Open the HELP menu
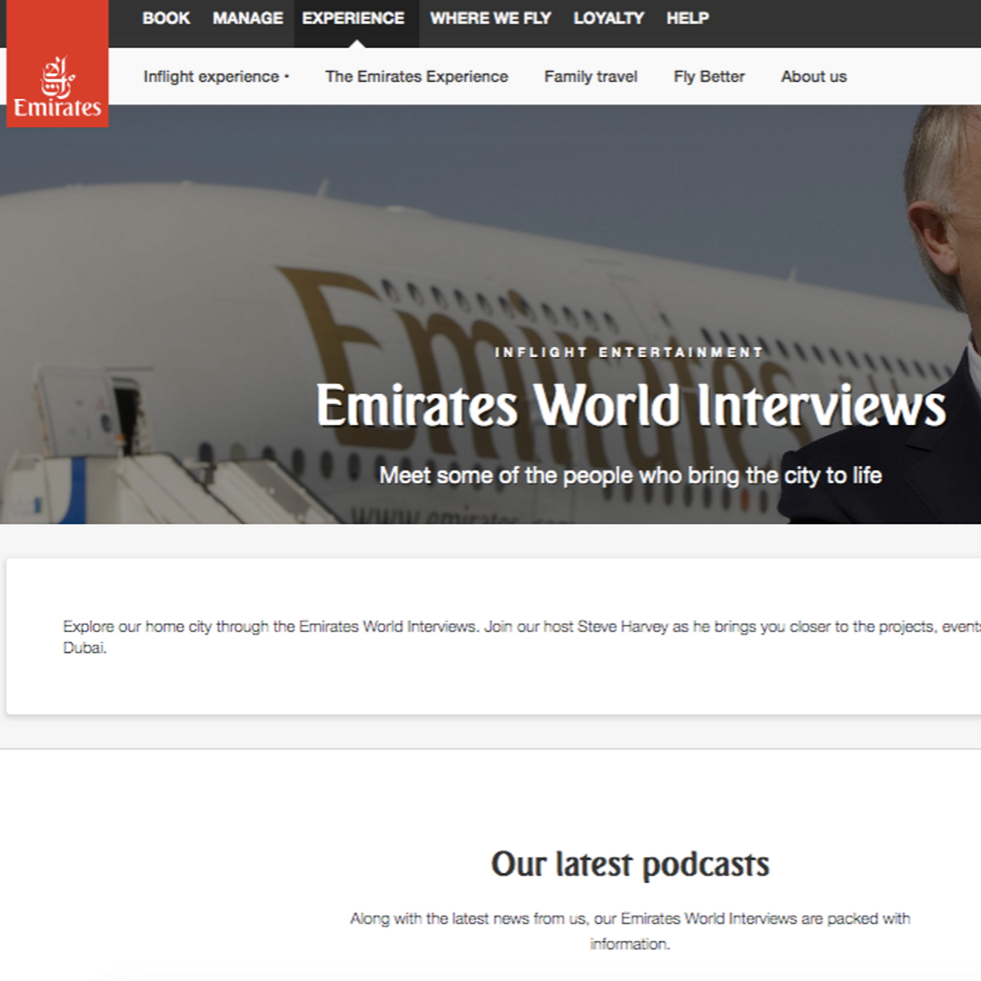The width and height of the screenshot is (981, 981). coord(688,18)
